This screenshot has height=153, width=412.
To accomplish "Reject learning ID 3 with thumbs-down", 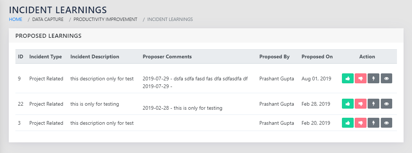I will 361,123.
